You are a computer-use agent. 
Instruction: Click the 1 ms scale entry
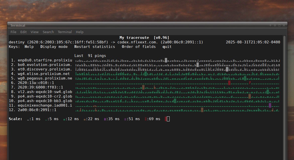click(x=34, y=119)
